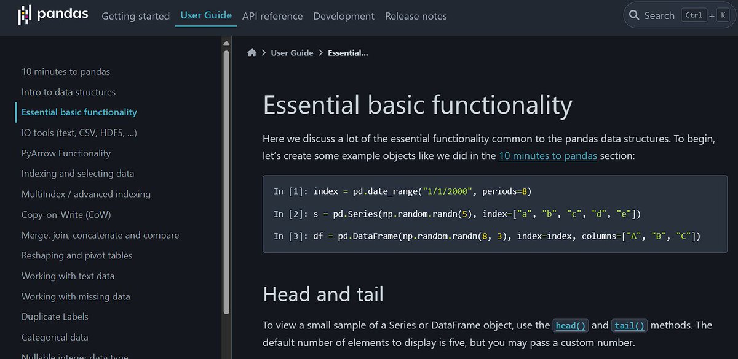Viewport: 738px width, 359px height.
Task: Click the Search box
Action: click(678, 15)
